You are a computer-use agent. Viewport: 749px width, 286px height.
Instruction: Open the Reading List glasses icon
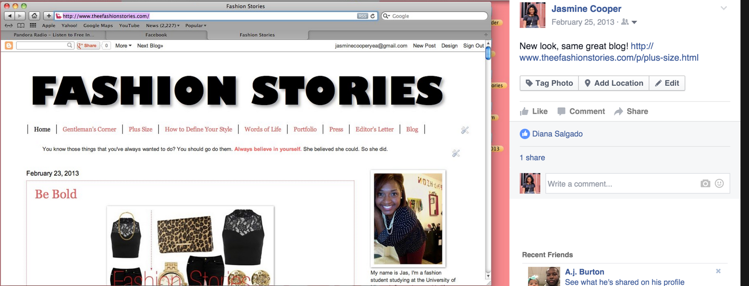tap(9, 25)
